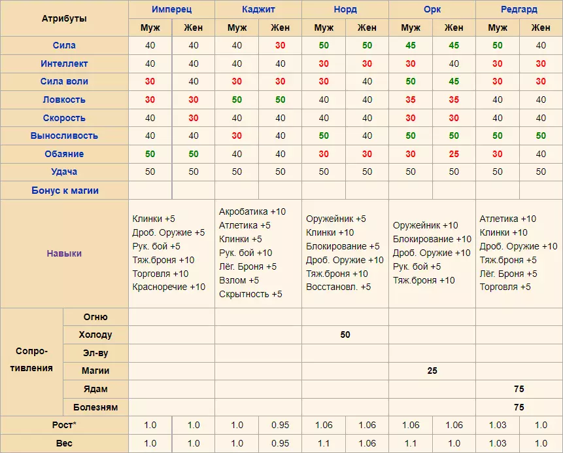Viewport: 563px width, 453px height.
Task: Select Редгард disease resistance value 75
Action: (519, 407)
